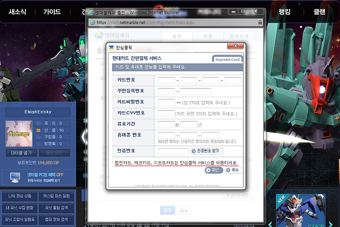Click the No image profile thumbnail

19,134
